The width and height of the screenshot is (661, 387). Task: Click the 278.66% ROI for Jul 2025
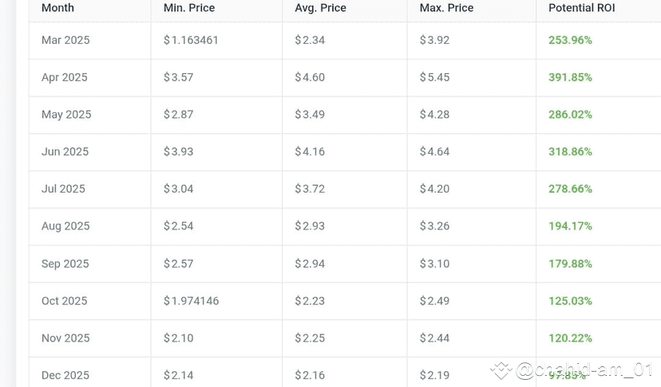[x=570, y=189]
